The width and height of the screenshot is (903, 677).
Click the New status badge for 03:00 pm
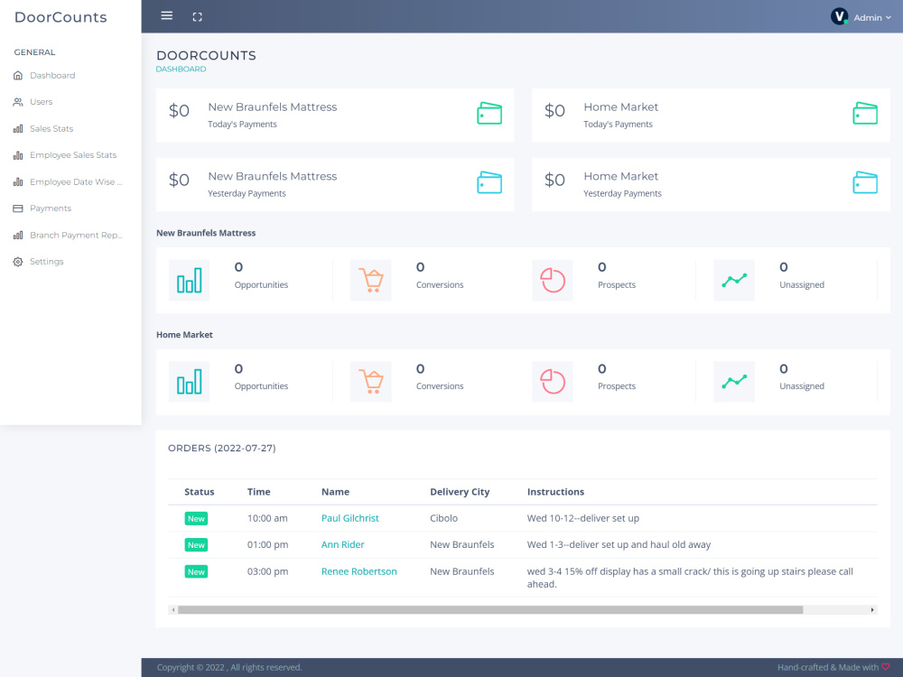tap(196, 571)
